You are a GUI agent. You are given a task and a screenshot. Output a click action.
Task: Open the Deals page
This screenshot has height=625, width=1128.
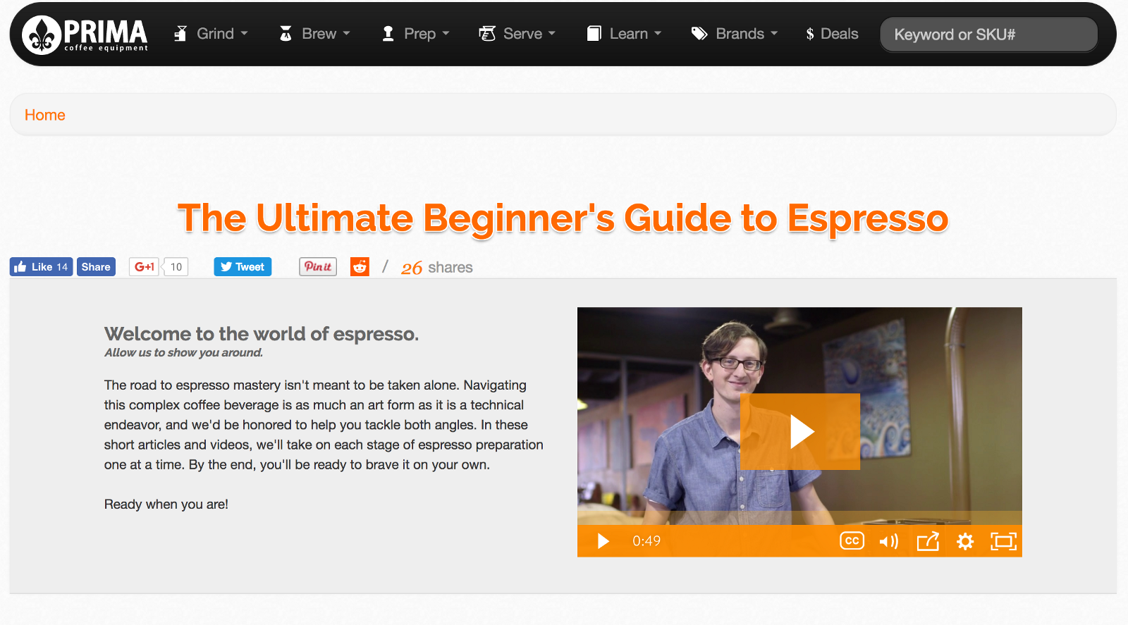[832, 34]
